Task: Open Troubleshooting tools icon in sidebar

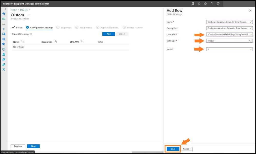Action: point(4,69)
